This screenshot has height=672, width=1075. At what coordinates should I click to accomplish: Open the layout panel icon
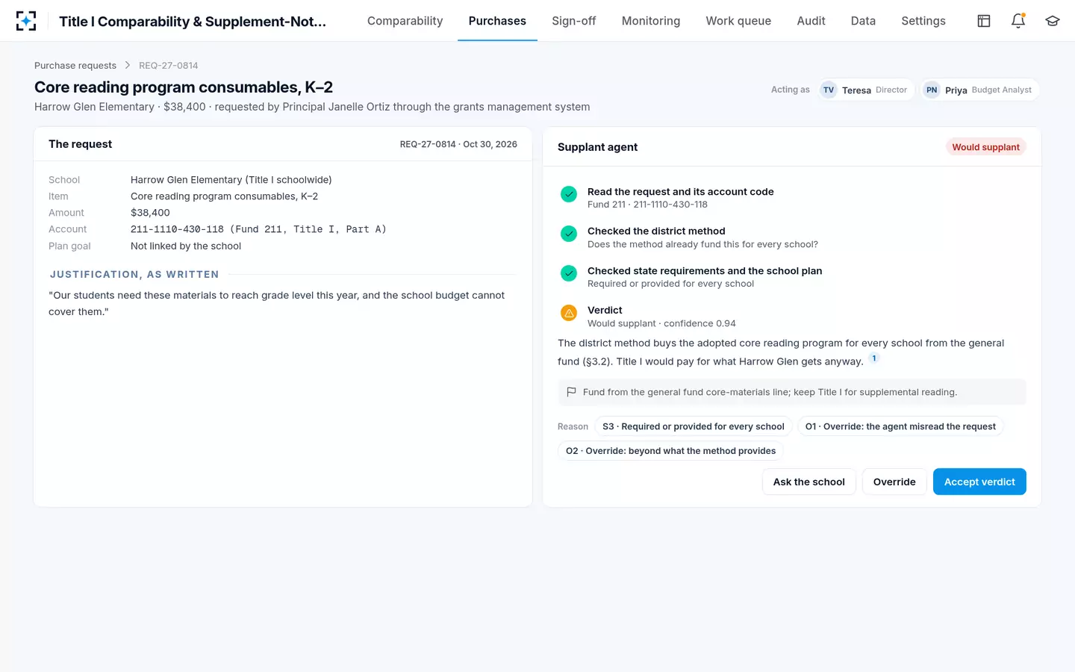point(984,21)
